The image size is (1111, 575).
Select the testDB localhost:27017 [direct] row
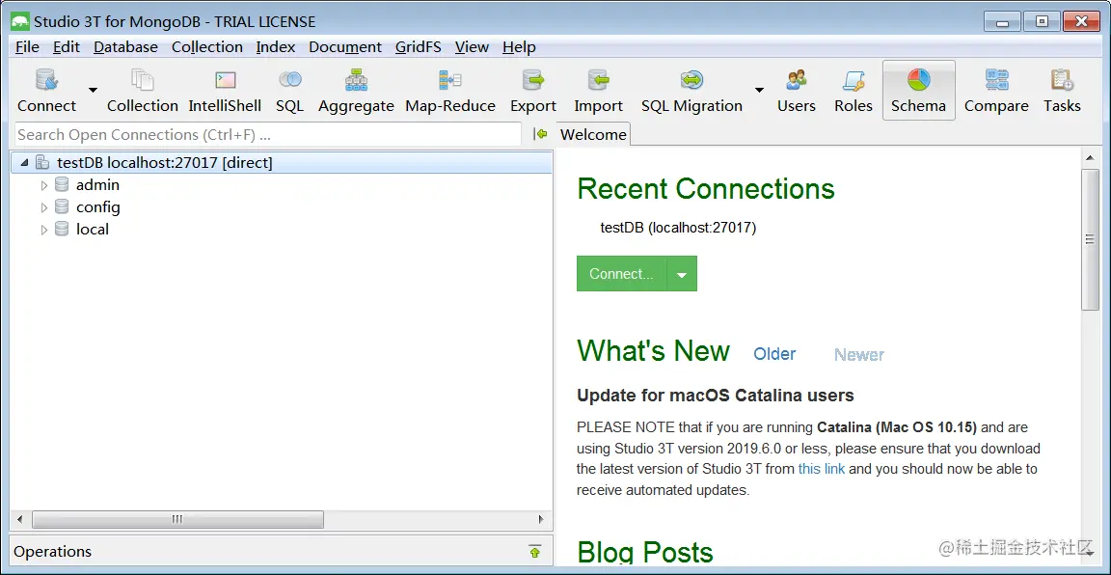[282, 162]
